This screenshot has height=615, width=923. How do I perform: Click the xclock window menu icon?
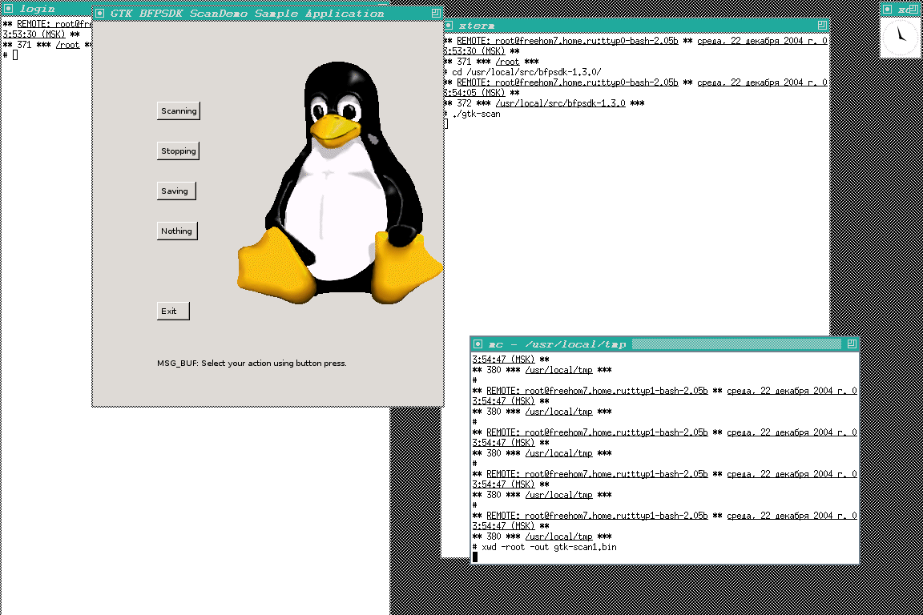(x=887, y=8)
